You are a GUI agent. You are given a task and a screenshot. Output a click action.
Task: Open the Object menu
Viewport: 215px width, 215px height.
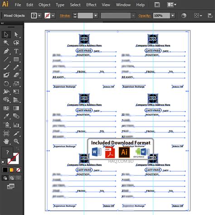pos(44,5)
